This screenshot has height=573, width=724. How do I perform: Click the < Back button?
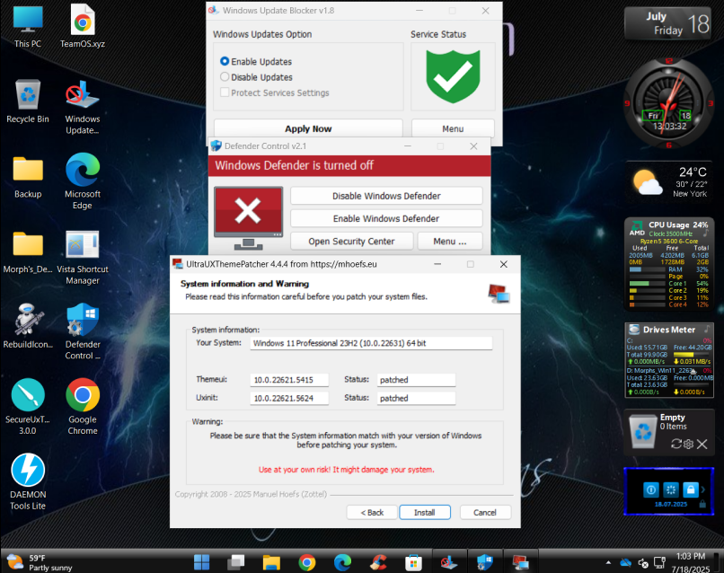coord(372,512)
